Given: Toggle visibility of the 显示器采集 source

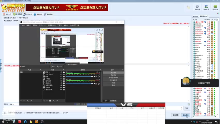Looking at the screenshot, I should coord(61,90).
